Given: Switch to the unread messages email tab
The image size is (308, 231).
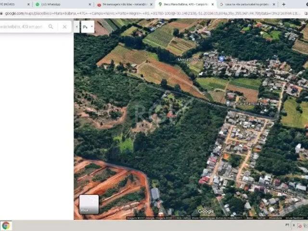Looking at the screenshot, I should [x=125, y=4].
